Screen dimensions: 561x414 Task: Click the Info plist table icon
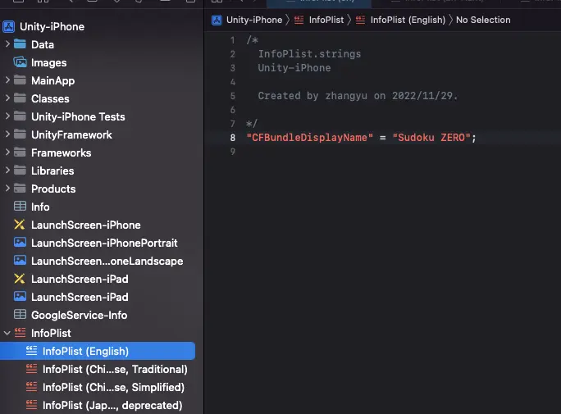pos(20,207)
